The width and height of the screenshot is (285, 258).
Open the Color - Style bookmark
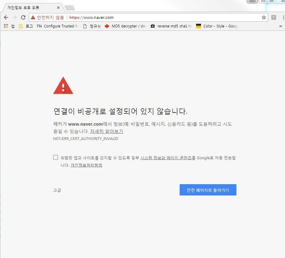(217, 26)
